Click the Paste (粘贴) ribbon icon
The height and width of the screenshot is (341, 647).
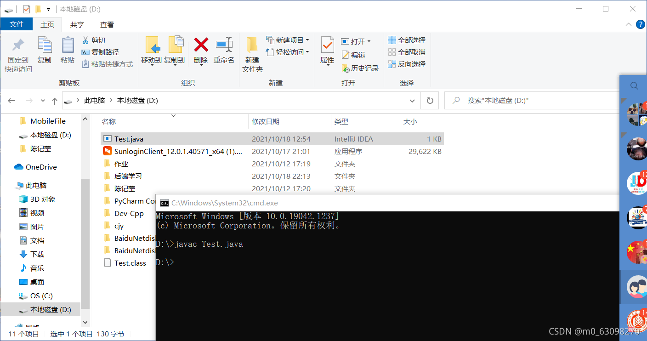pyautogui.click(x=68, y=45)
